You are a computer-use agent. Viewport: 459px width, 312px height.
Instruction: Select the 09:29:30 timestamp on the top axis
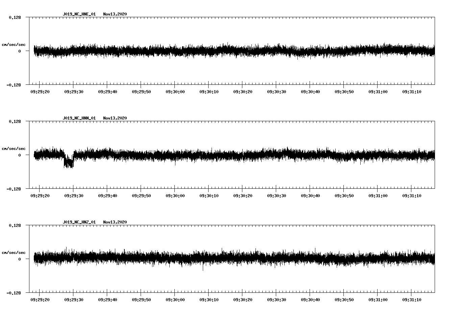(x=73, y=91)
